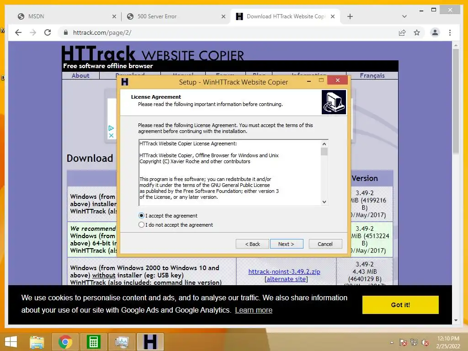The width and height of the screenshot is (468, 351).
Task: Click the Chrome taskbar icon
Action: coord(65,342)
